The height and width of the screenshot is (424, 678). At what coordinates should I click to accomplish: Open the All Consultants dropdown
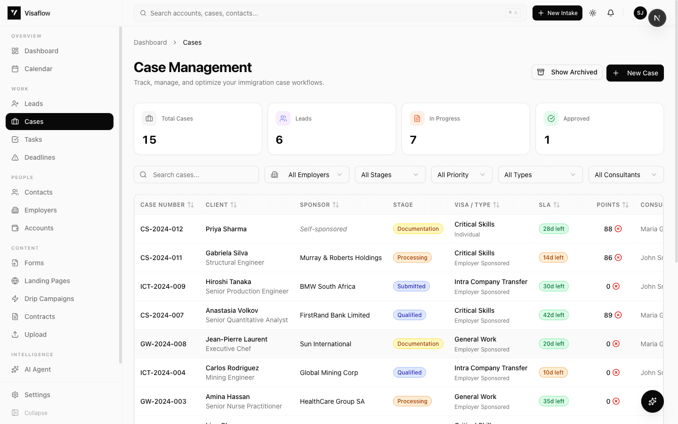point(626,174)
